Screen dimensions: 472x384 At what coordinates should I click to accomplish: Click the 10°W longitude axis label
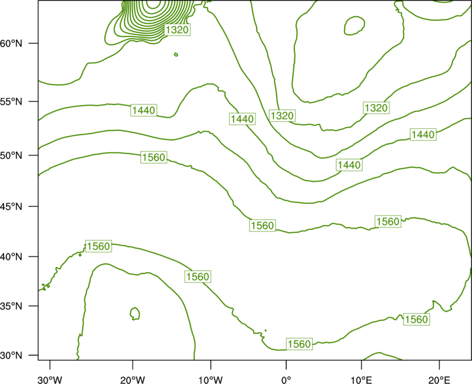click(211, 380)
